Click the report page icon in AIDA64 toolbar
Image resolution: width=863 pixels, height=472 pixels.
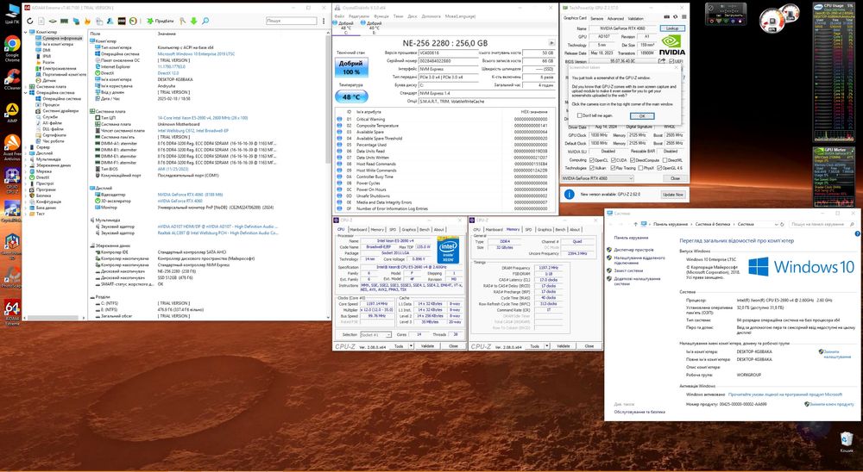(41, 21)
